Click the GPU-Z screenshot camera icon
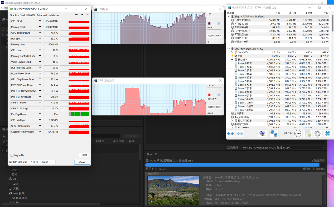This screenshot has height=207, width=334. pyautogui.click(x=76, y=14)
